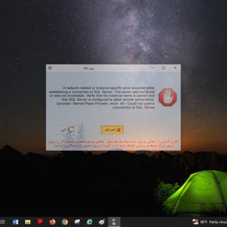Select the active highlighted app on taskbar

pyautogui.click(x=114, y=222)
